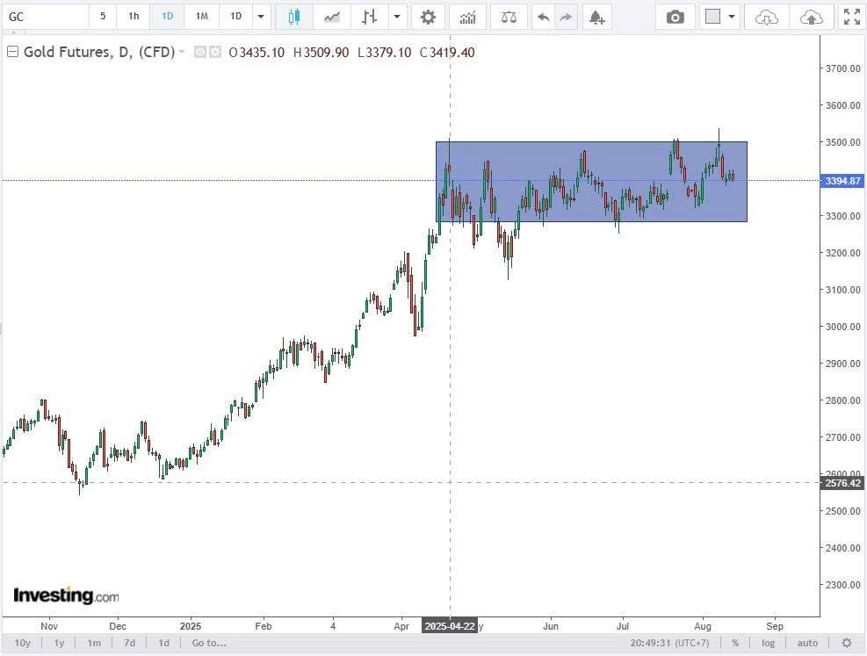This screenshot has height=656, width=867.
Task: Edit the GC symbol search field
Action: coord(46,17)
